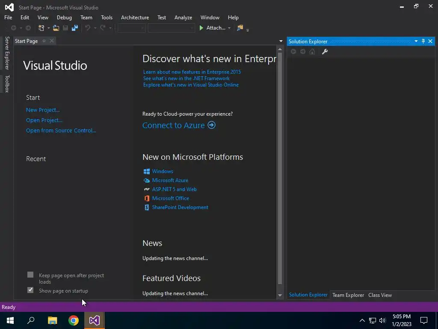Click the Solution Explorer Properties wrench icon
The height and width of the screenshot is (329, 438).
pos(325,51)
